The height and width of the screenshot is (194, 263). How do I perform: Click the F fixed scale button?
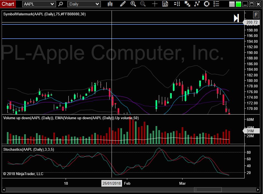coord(256,15)
